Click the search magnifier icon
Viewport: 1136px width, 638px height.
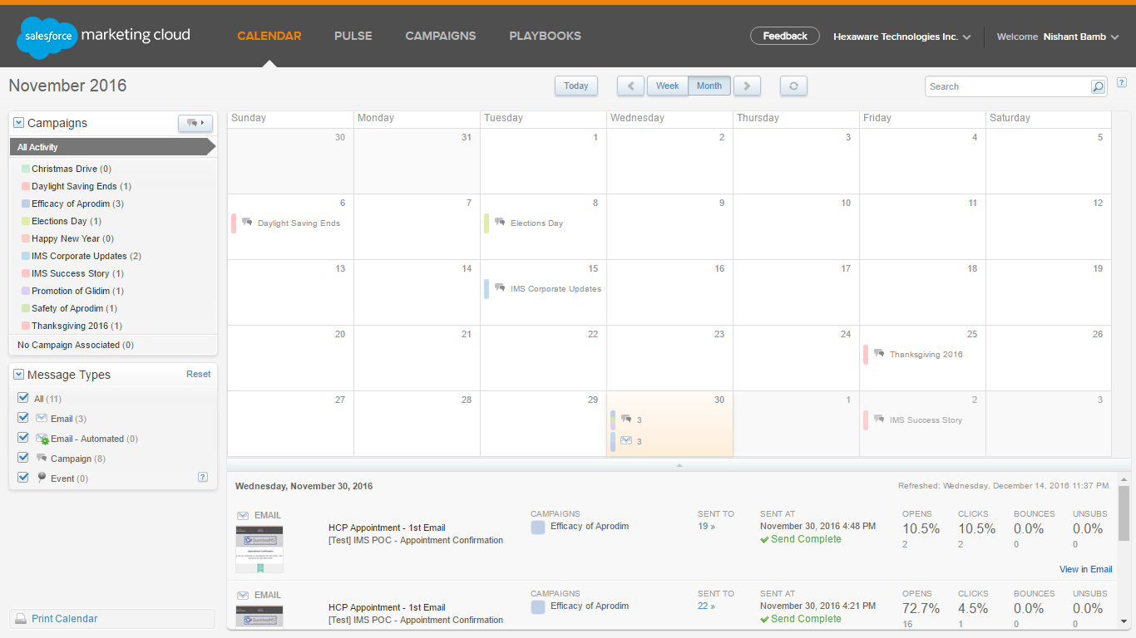click(x=1098, y=86)
